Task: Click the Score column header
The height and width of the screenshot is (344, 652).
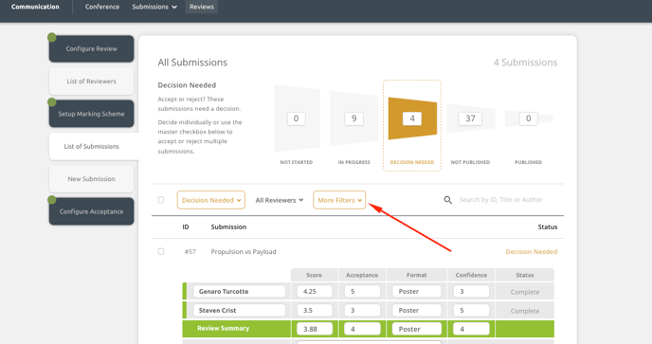Action: (314, 275)
